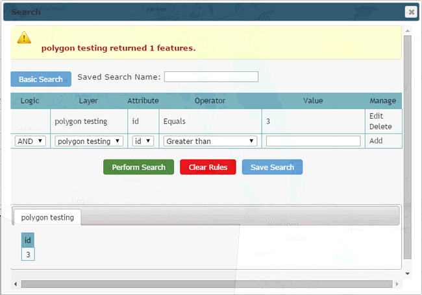422x295 pixels.
Task: Delete the id Equals 3 rule
Action: tap(380, 126)
